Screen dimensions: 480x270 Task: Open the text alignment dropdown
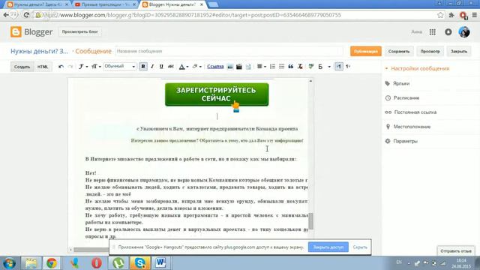262,67
